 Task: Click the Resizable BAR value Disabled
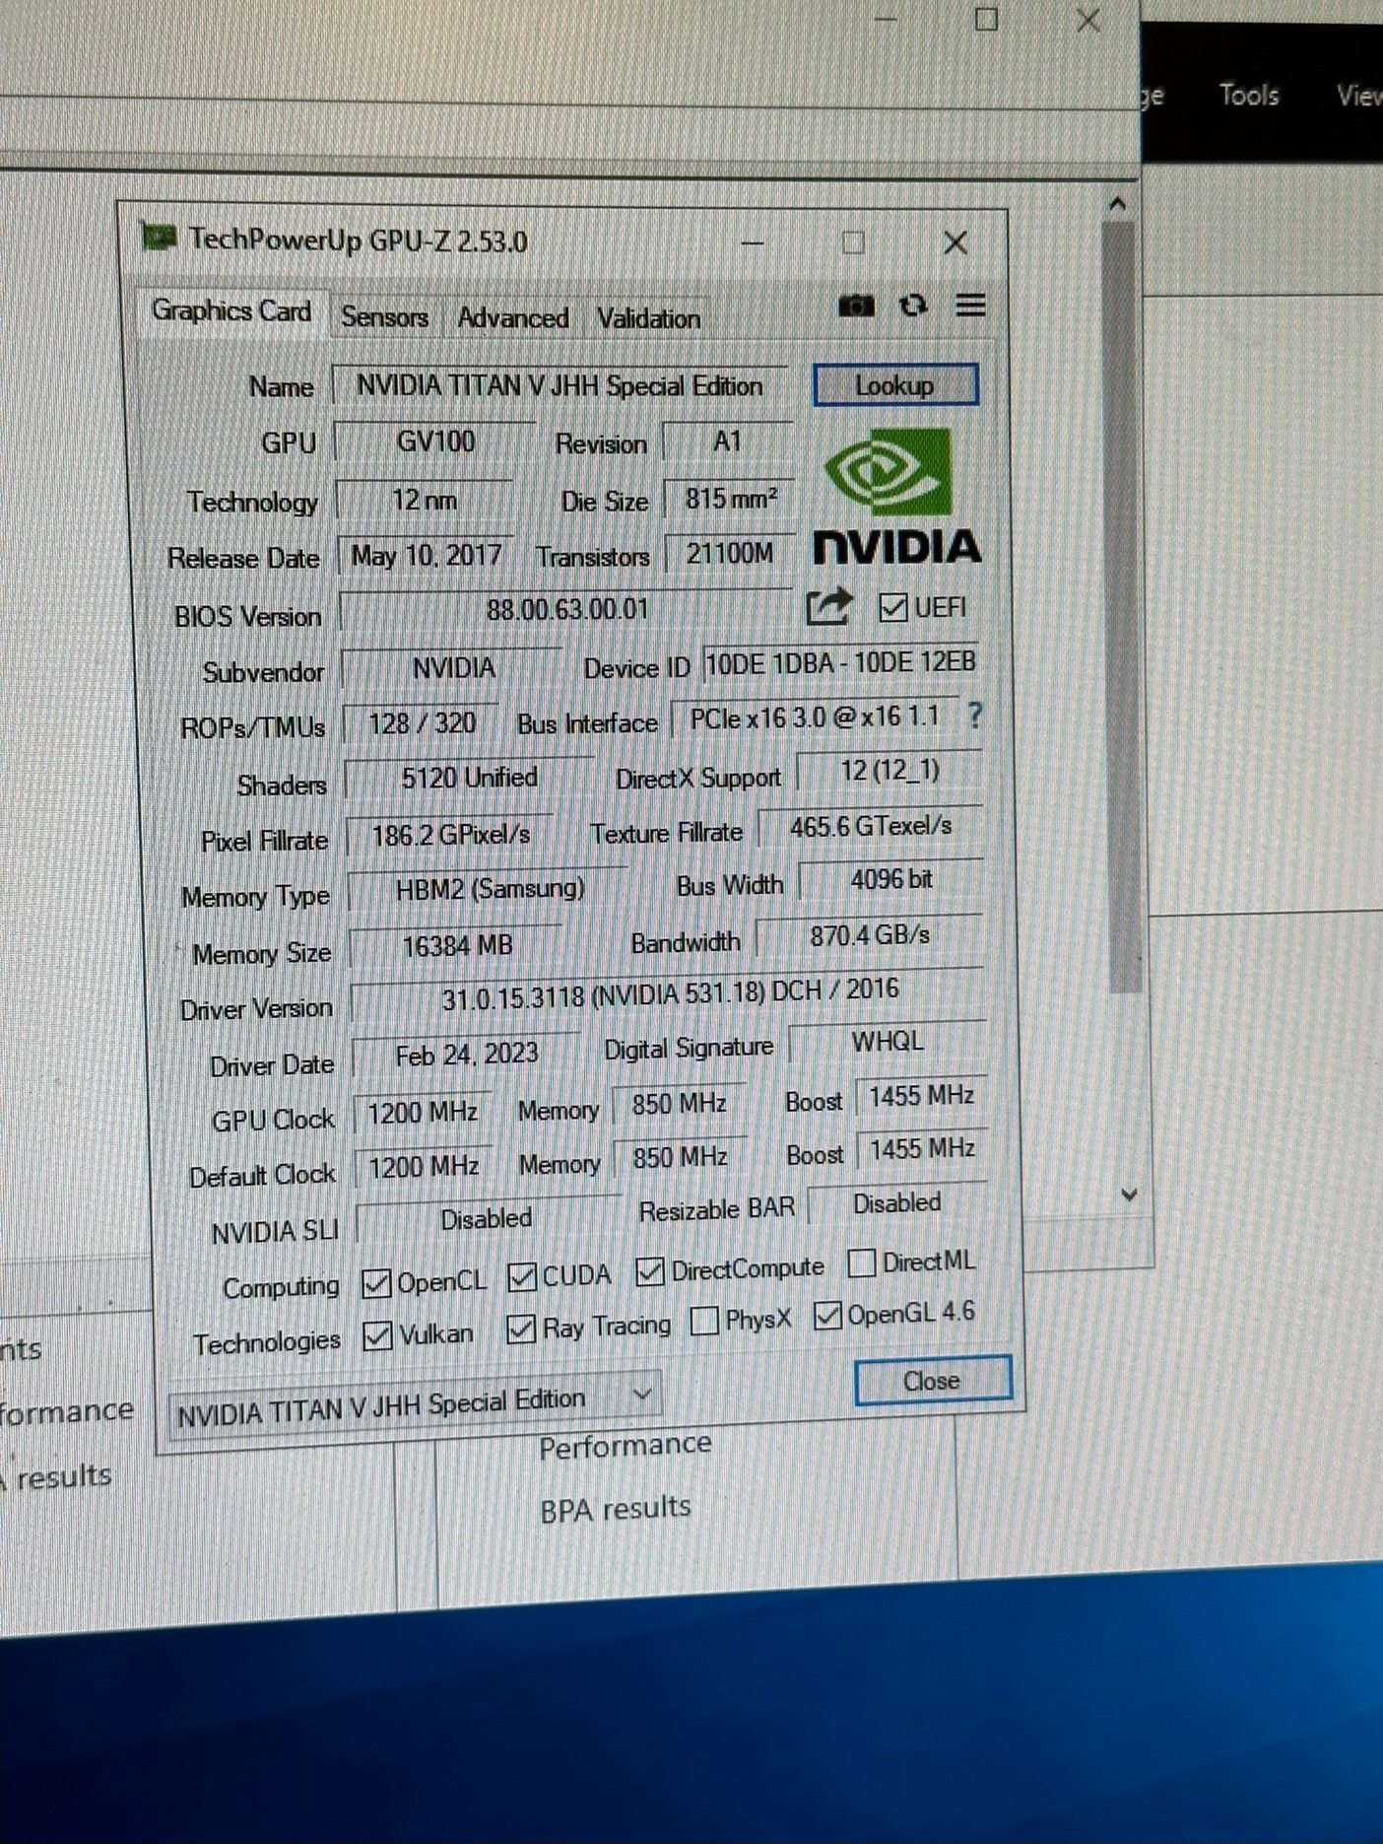click(x=896, y=1203)
